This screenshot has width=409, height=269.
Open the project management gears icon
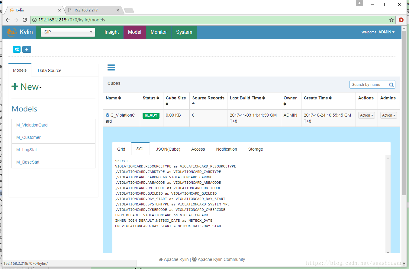tap(17, 49)
